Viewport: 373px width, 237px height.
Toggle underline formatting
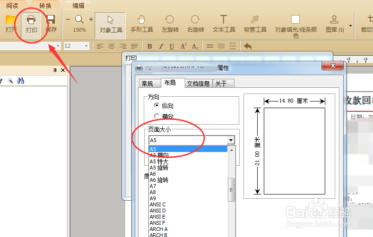(172, 46)
